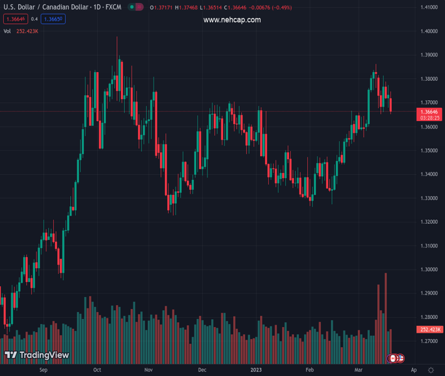Click the High value 1.37468
The height and width of the screenshot is (376, 445).
pyautogui.click(x=188, y=8)
